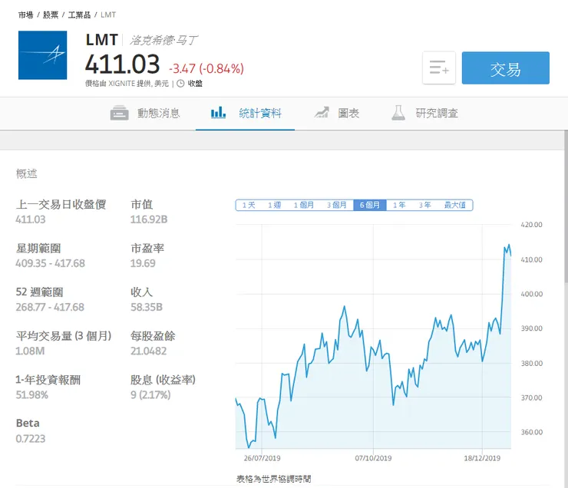Click the 收入 value 58.35B
This screenshot has width=568, height=488.
coord(147,307)
